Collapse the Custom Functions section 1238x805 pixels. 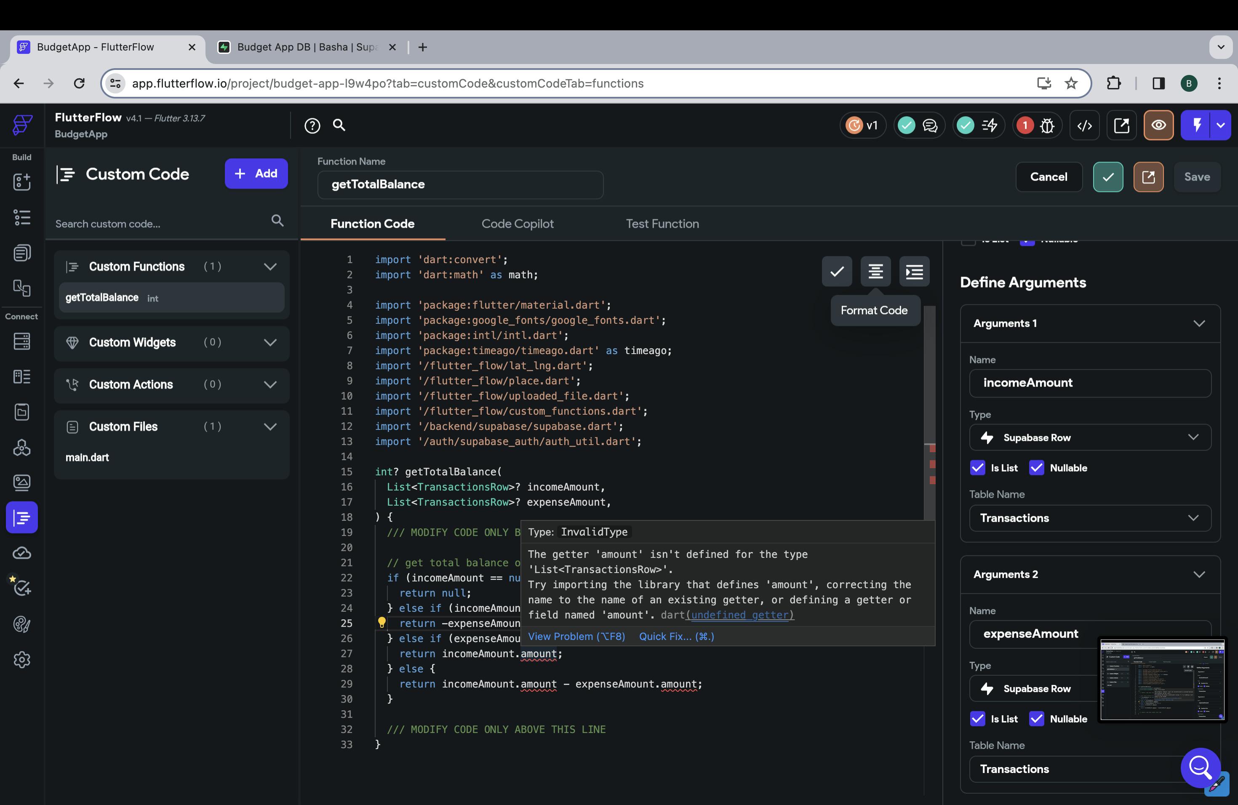tap(270, 266)
